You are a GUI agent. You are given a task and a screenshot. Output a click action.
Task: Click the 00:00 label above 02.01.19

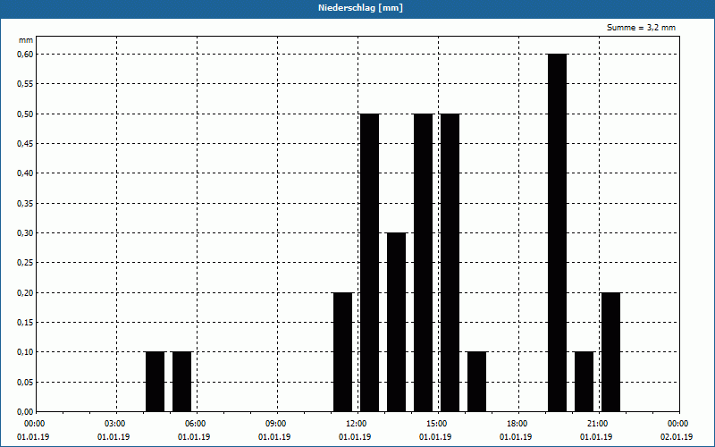click(678, 424)
